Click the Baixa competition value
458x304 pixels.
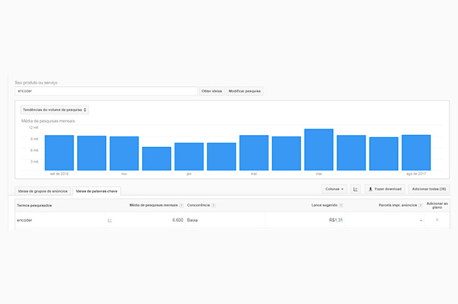coord(192,220)
